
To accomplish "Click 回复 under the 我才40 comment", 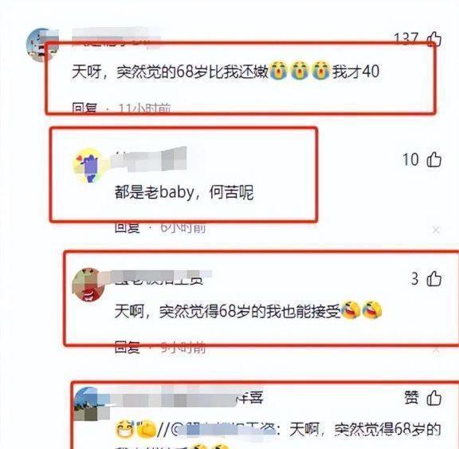I will 84,108.
